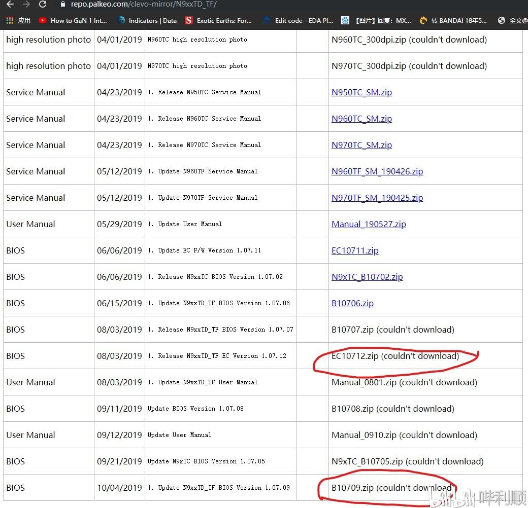Viewport: 528px width, 508px height.
Task: Download B10706.zip
Action: tap(352, 303)
